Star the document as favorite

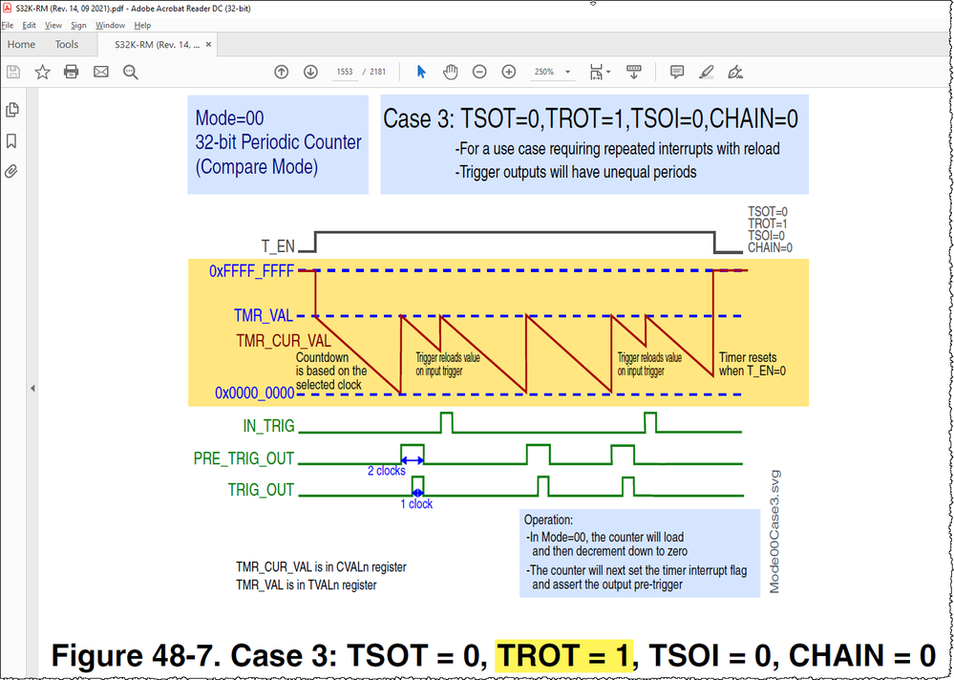click(x=42, y=72)
